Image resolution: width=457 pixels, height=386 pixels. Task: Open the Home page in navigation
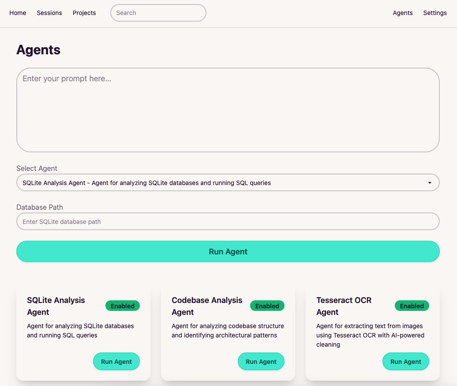click(x=18, y=13)
